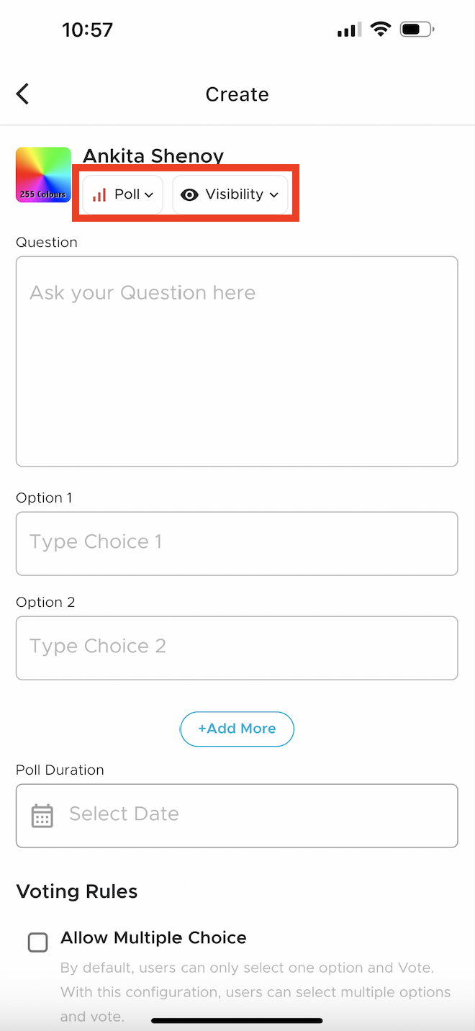Click the calendar icon in Poll Duration
Image resolution: width=475 pixels, height=1031 pixels.
pos(41,814)
